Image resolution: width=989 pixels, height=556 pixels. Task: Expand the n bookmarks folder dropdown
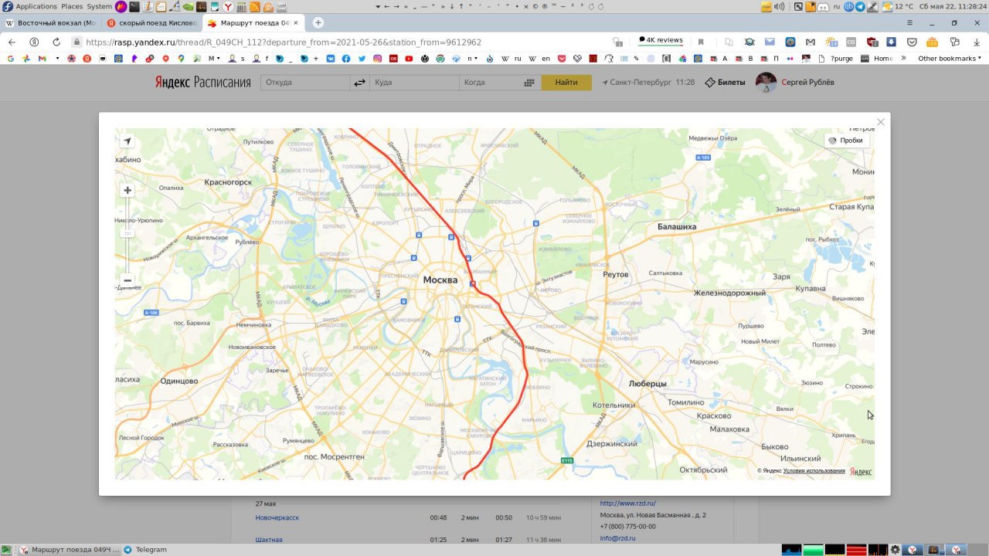473,59
